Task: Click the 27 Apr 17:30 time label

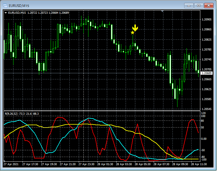Action: (x=30, y=164)
